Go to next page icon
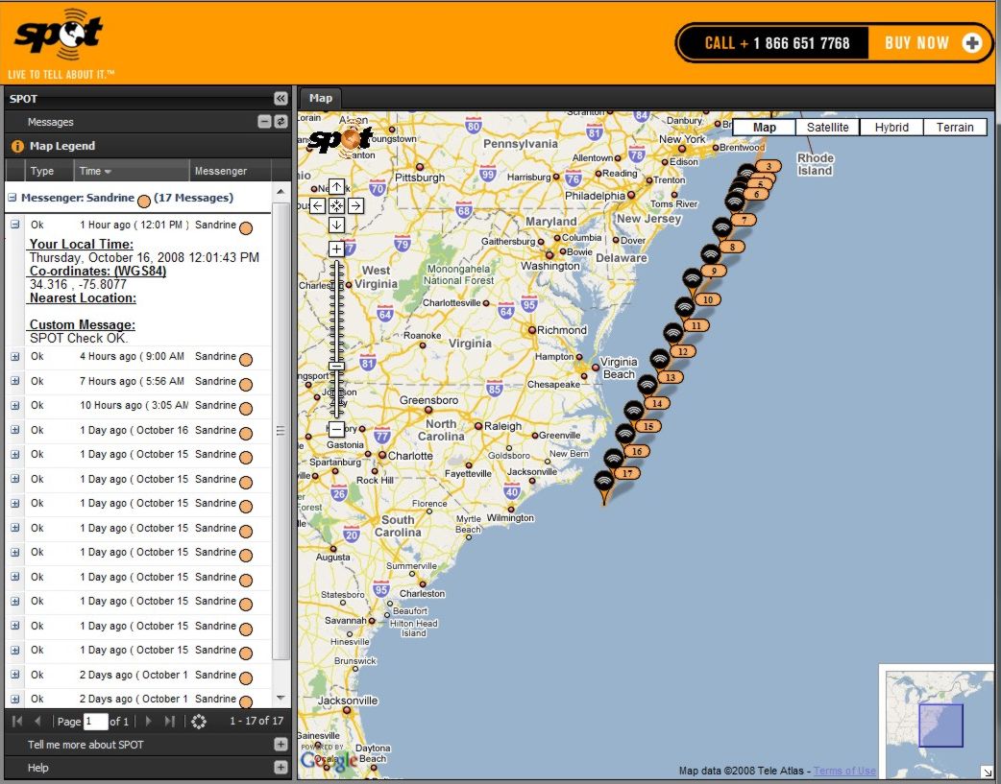Viewport: 1001px width, 784px height. tap(148, 721)
